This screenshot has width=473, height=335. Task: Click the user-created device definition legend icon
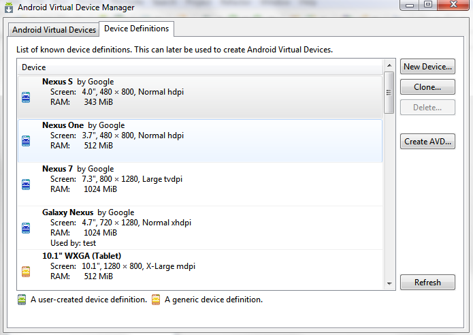[22, 300]
